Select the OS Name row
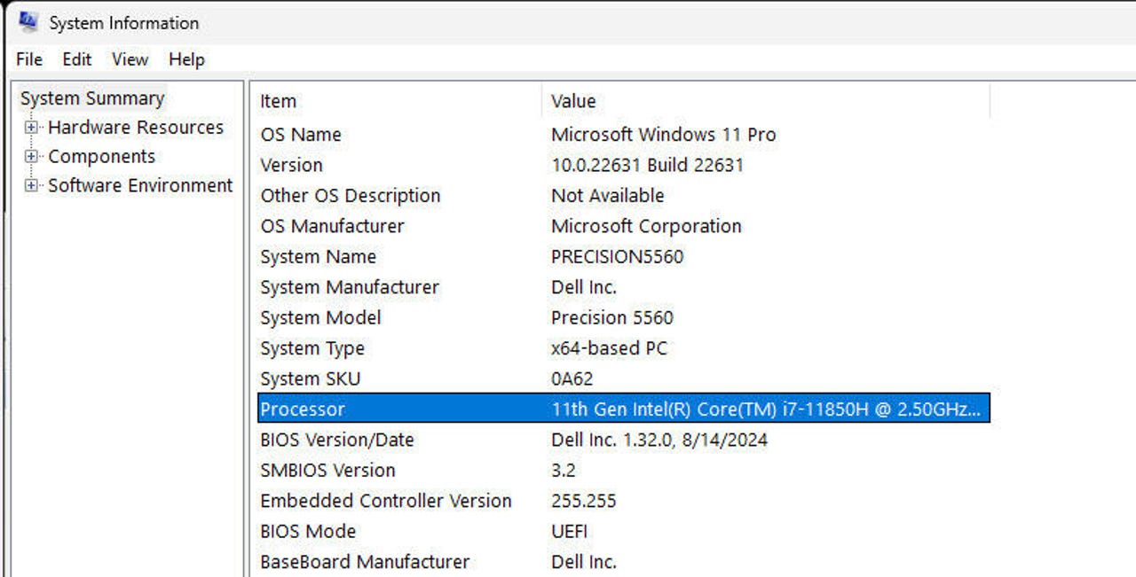Viewport: 1136px width, 577px height. [624, 135]
